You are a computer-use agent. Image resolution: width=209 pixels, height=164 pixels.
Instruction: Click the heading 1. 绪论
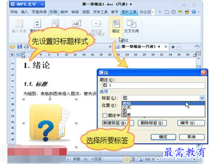tap(37, 65)
